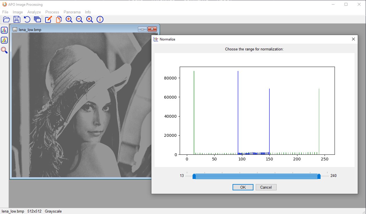
Task: Duplicate image with the stacked windows icon
Action: pyautogui.click(x=37, y=19)
